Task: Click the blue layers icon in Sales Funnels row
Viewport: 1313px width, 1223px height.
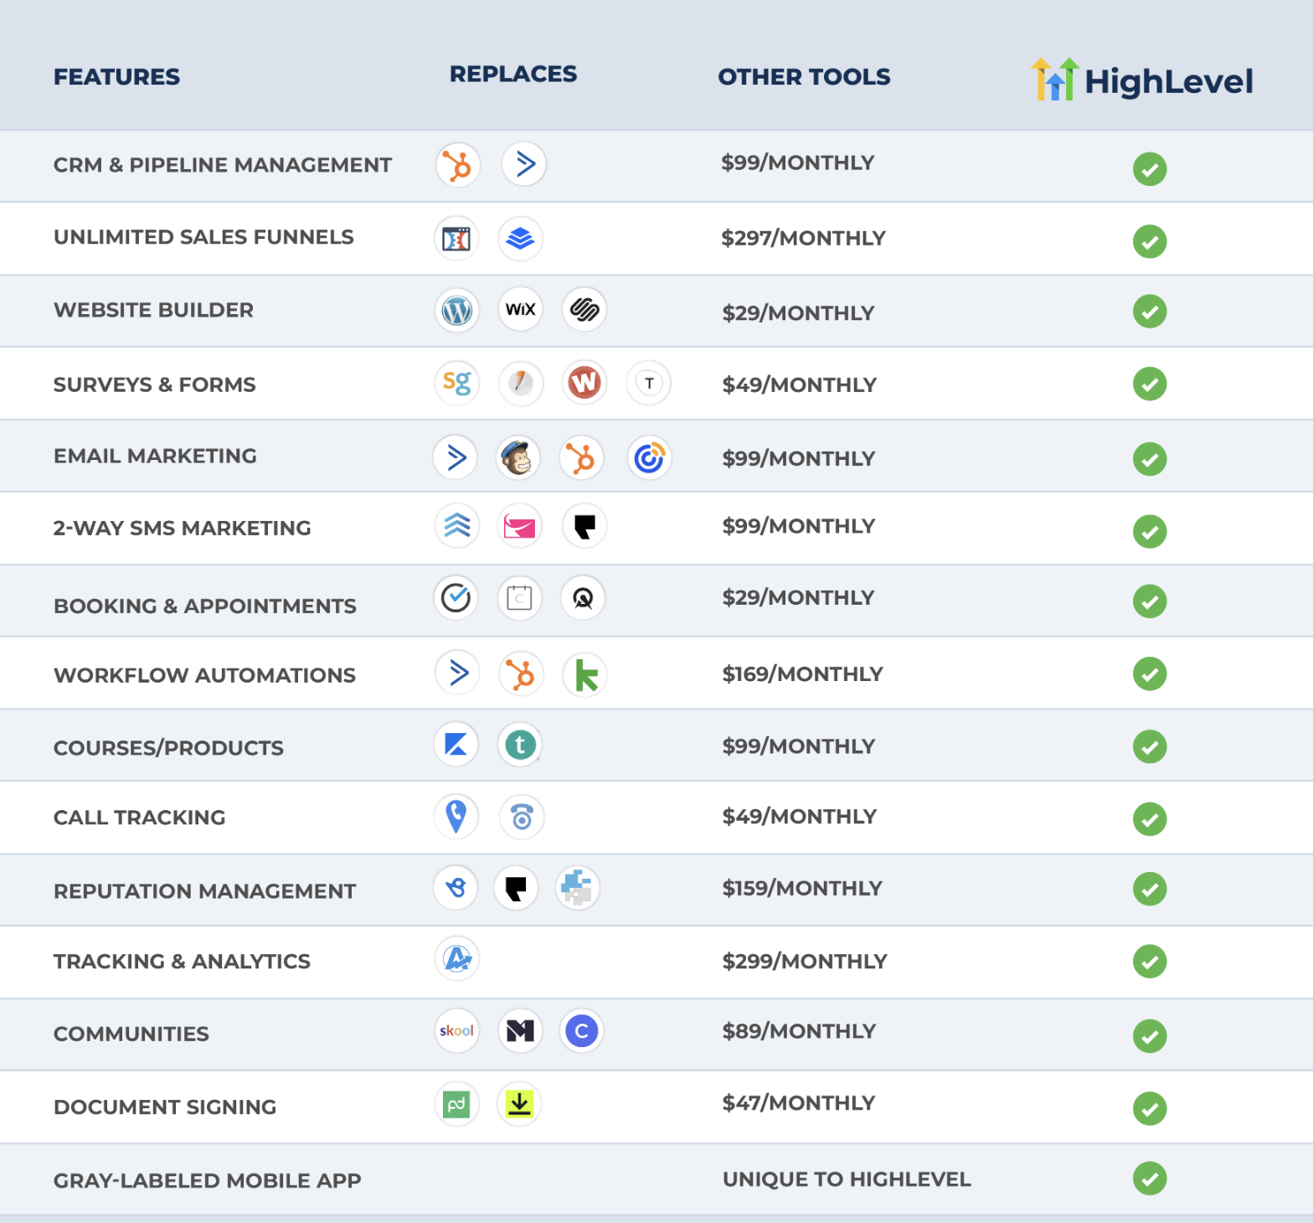Action: 521,239
